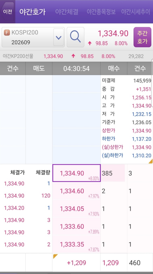Select the 1,334.90 bid price cell
153x274 pixels.
76,173
